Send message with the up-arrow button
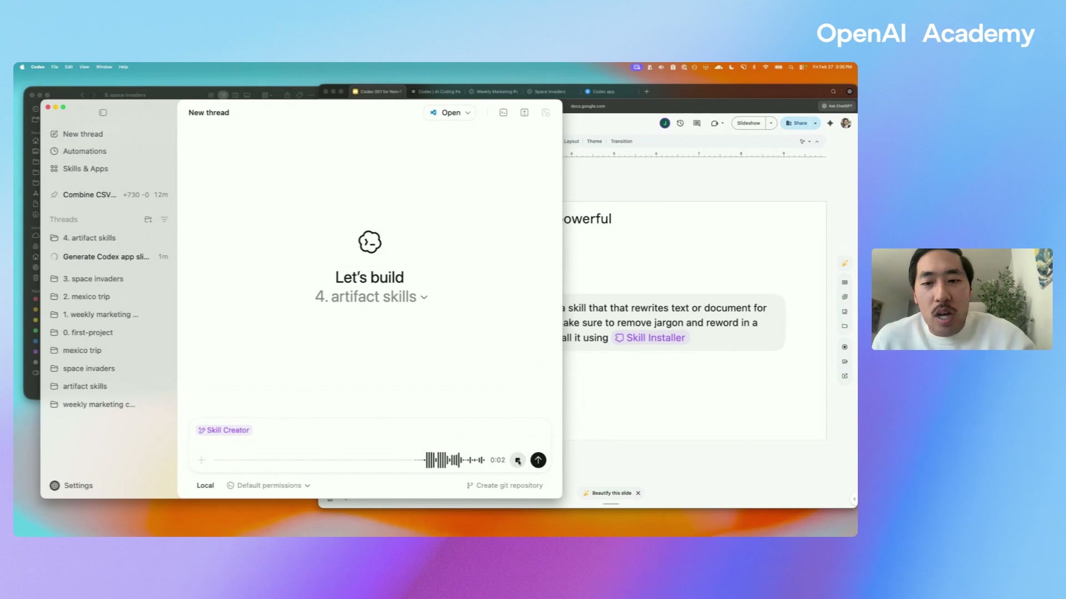 pyautogui.click(x=538, y=460)
